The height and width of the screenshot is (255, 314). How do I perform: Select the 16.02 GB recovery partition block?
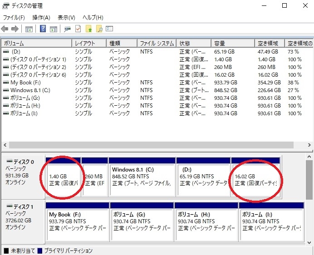[255, 177]
